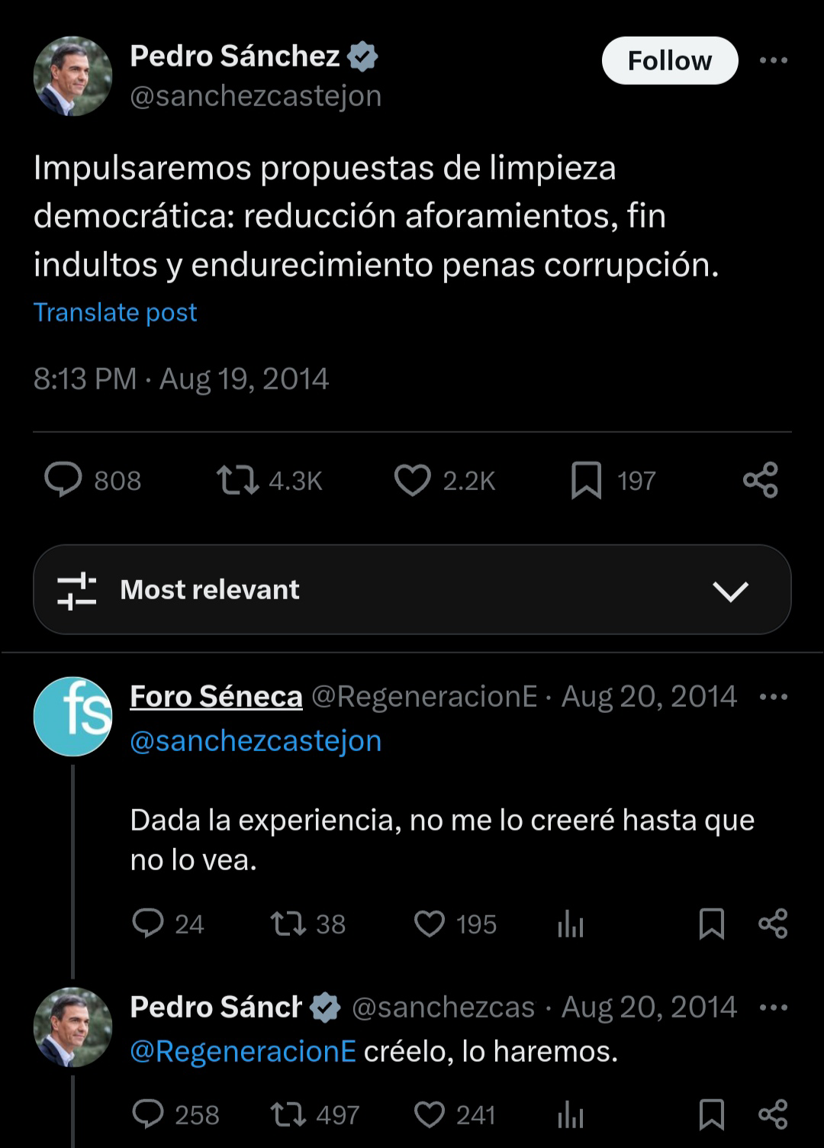Reply to Pedro Sánchez's créelo comment
The image size is (824, 1148).
point(148,1114)
